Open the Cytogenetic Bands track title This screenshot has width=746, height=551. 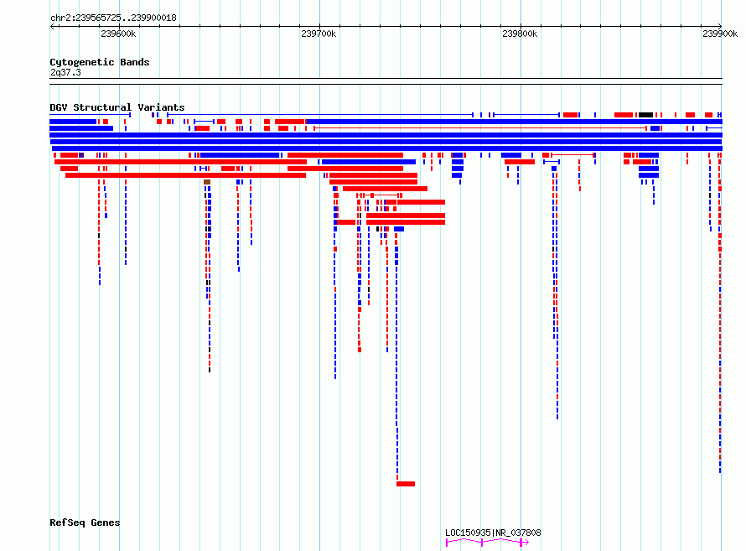(100, 62)
